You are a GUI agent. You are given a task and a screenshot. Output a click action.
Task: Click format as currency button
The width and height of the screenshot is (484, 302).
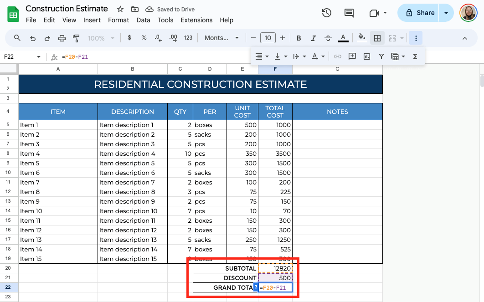(x=129, y=38)
